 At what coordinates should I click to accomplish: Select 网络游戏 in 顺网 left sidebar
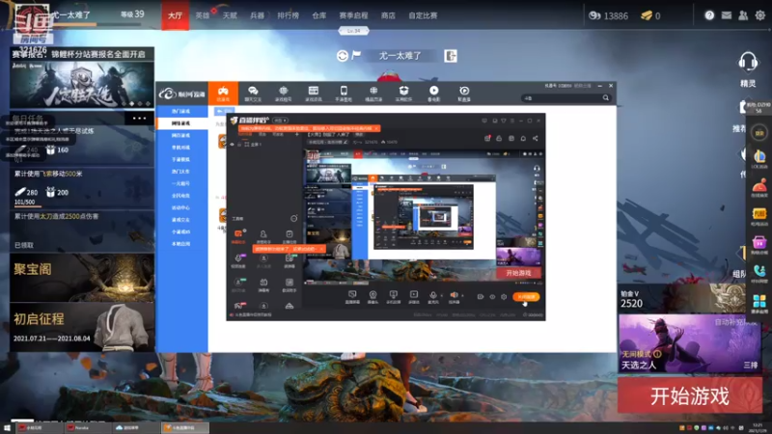point(181,123)
